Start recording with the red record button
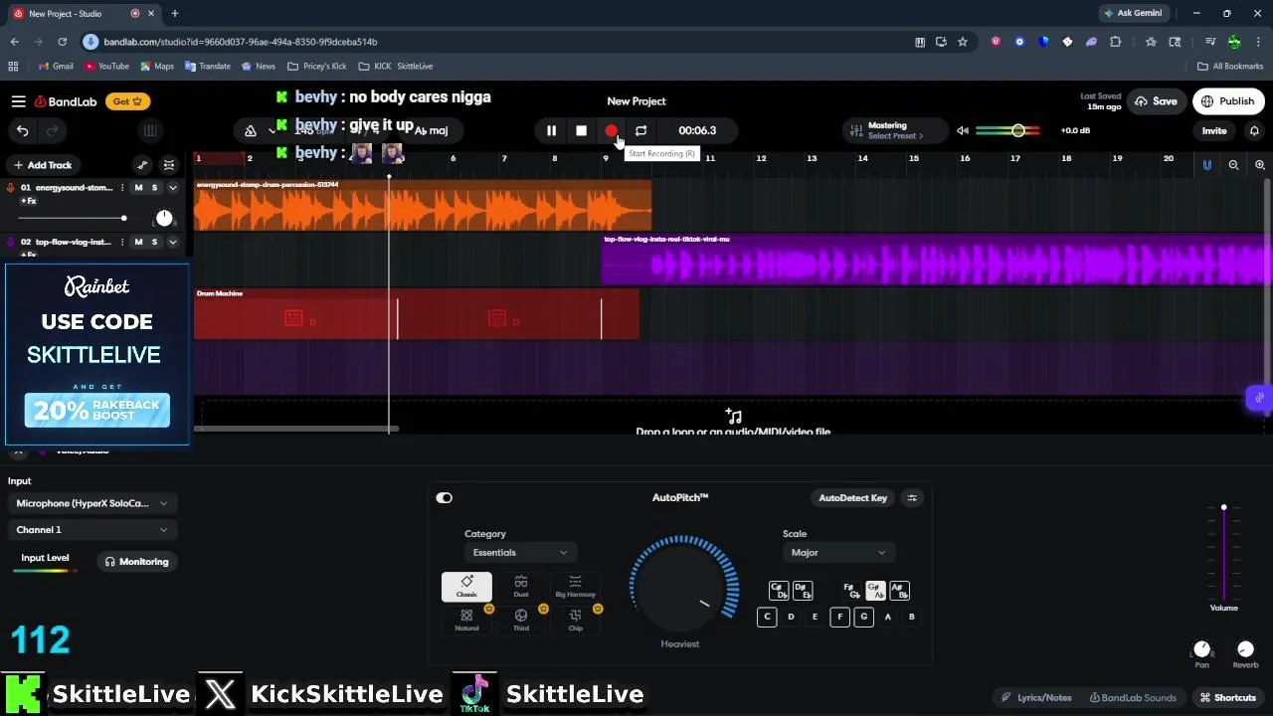 pyautogui.click(x=611, y=130)
